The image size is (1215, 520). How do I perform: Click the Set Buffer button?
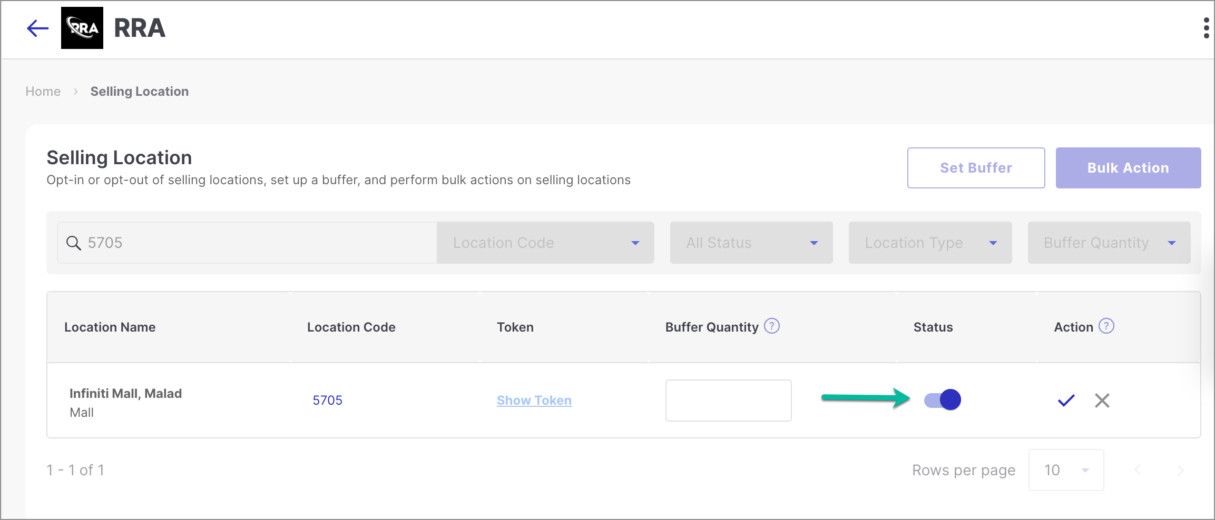[x=976, y=168]
